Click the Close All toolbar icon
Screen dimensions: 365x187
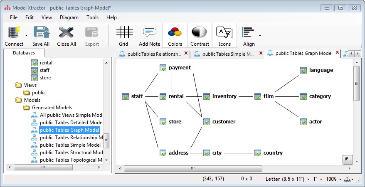[x=67, y=32]
